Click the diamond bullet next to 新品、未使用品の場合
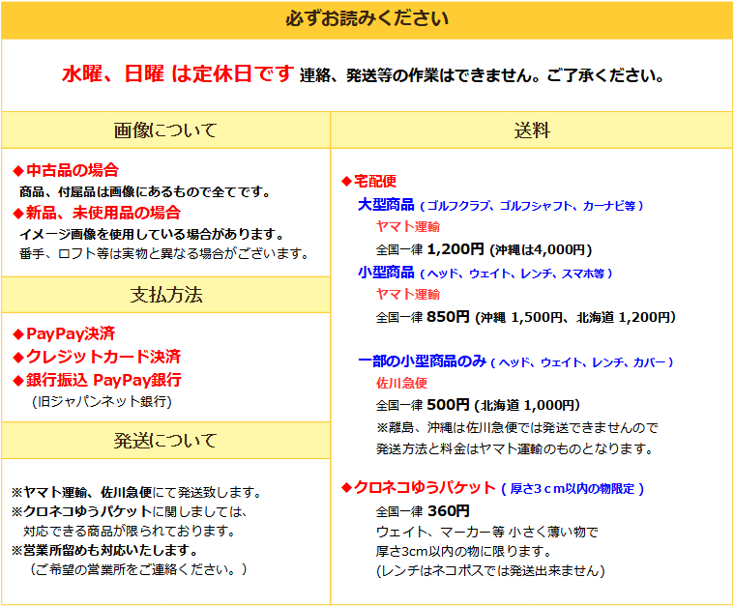734x606 pixels. 17,213
